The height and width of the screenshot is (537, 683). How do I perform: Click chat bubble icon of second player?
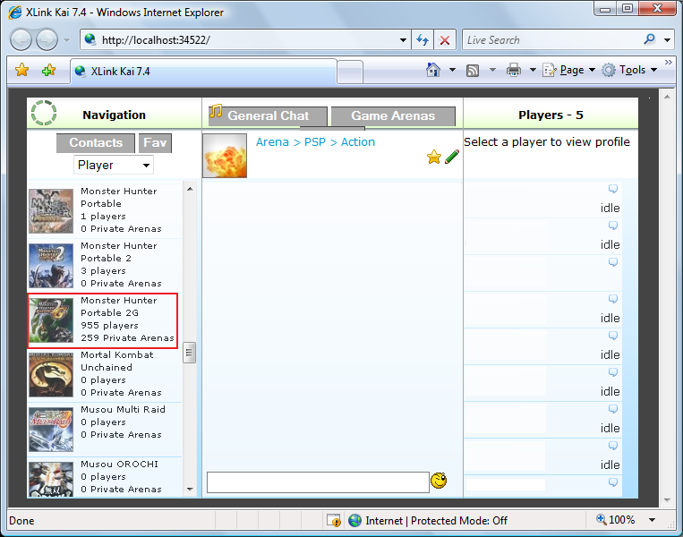613,226
